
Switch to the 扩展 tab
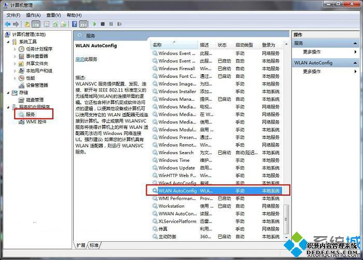click(81, 245)
